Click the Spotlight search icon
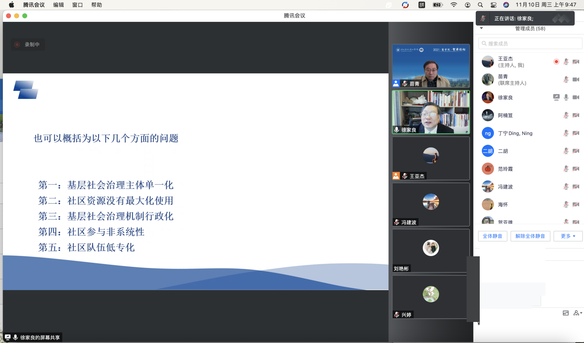This screenshot has width=584, height=343. coord(480,5)
